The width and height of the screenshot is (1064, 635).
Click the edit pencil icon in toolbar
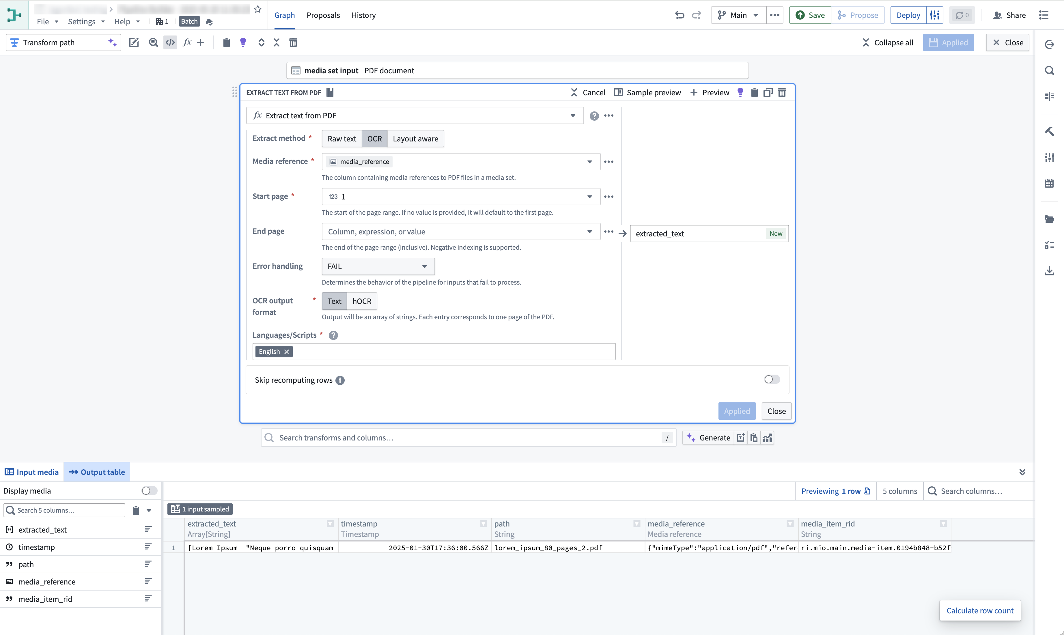134,42
